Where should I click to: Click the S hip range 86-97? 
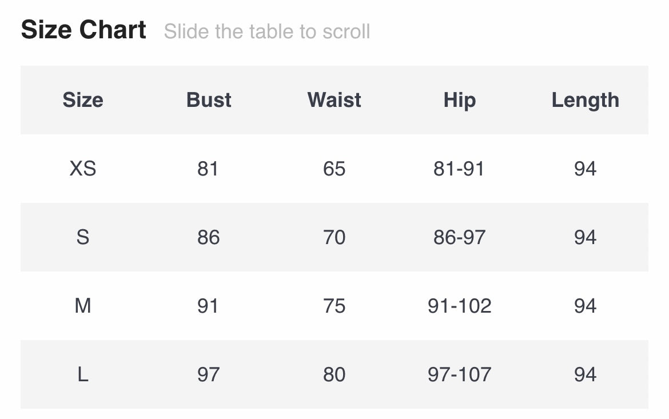459,237
